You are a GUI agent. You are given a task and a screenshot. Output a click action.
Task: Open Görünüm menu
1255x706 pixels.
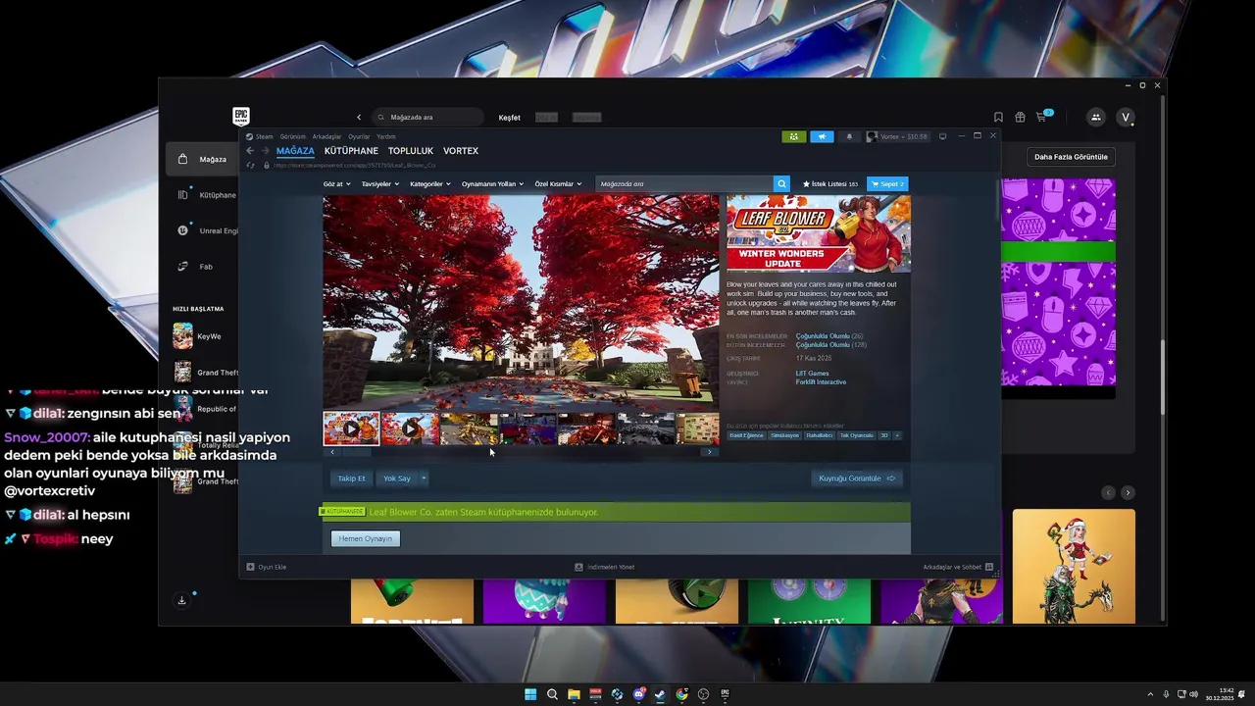pyautogui.click(x=293, y=136)
